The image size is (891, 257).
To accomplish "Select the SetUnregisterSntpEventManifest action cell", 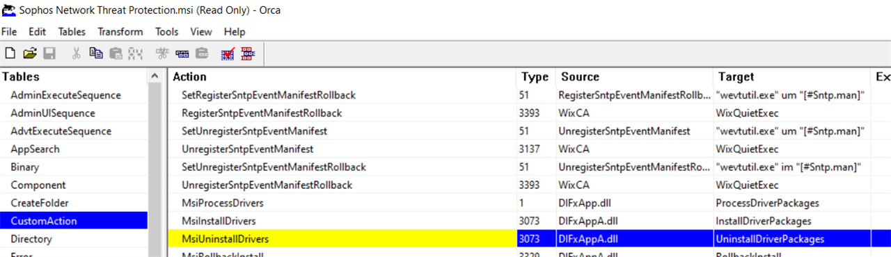I will (x=342, y=131).
